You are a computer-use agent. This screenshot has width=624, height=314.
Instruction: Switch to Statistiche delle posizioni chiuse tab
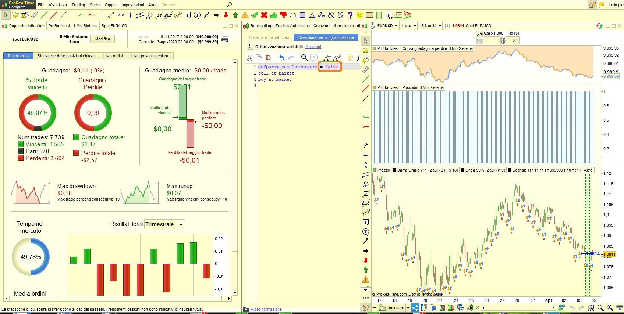[x=66, y=56]
